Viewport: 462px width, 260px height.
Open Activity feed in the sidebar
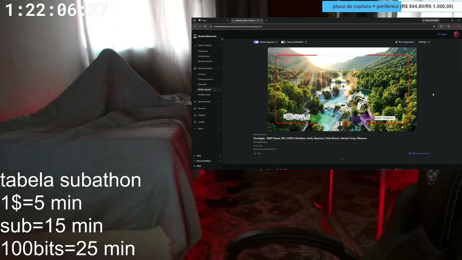pyautogui.click(x=204, y=56)
